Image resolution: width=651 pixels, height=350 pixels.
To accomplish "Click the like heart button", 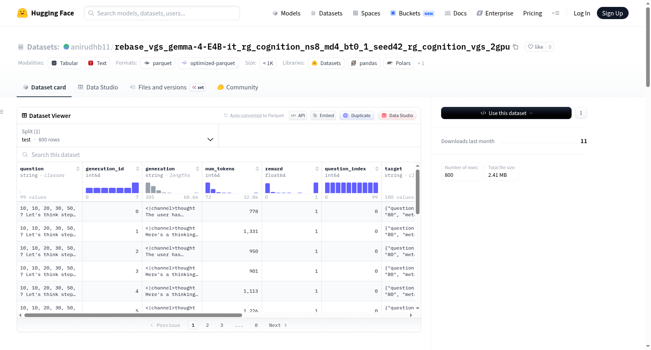I will (535, 47).
